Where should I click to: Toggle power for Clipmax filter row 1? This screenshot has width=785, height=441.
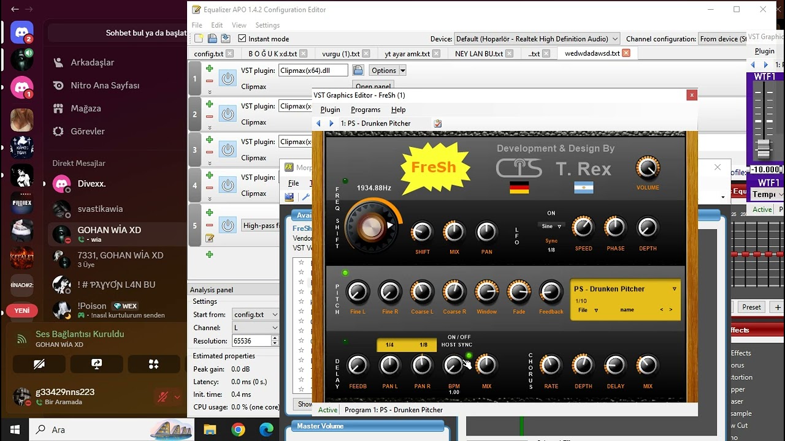(x=228, y=78)
